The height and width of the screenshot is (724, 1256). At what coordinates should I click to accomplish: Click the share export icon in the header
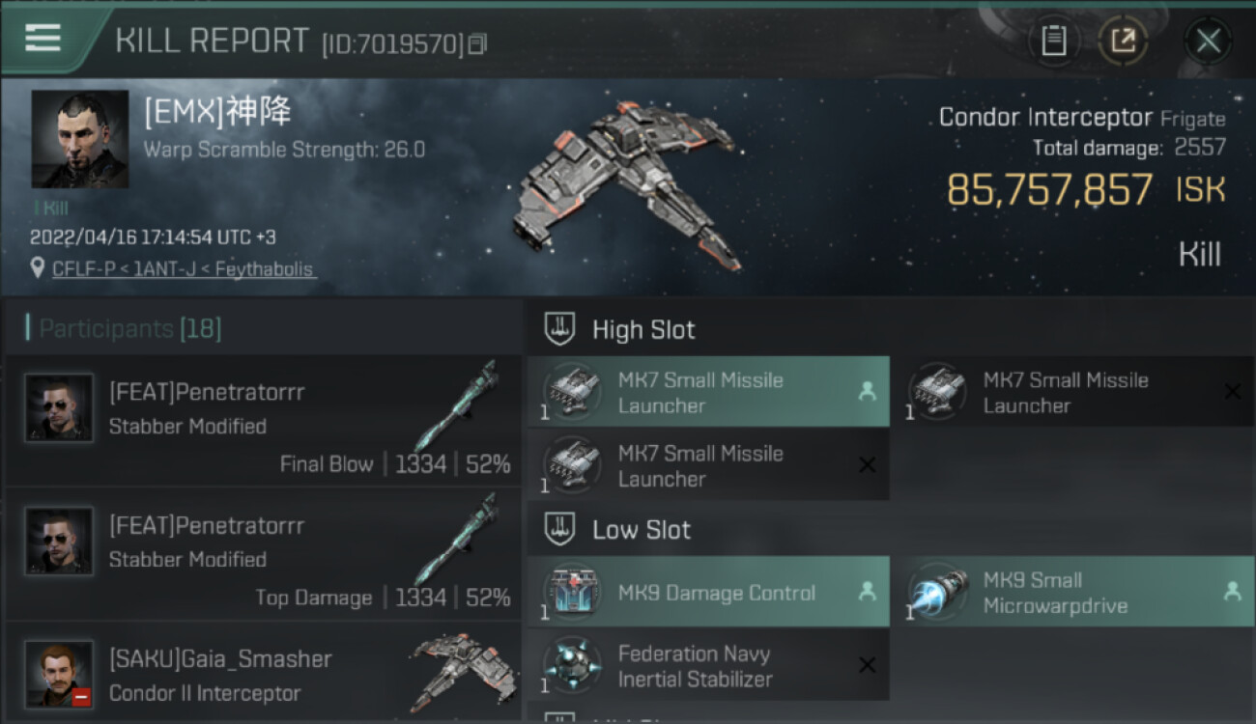coord(1123,41)
